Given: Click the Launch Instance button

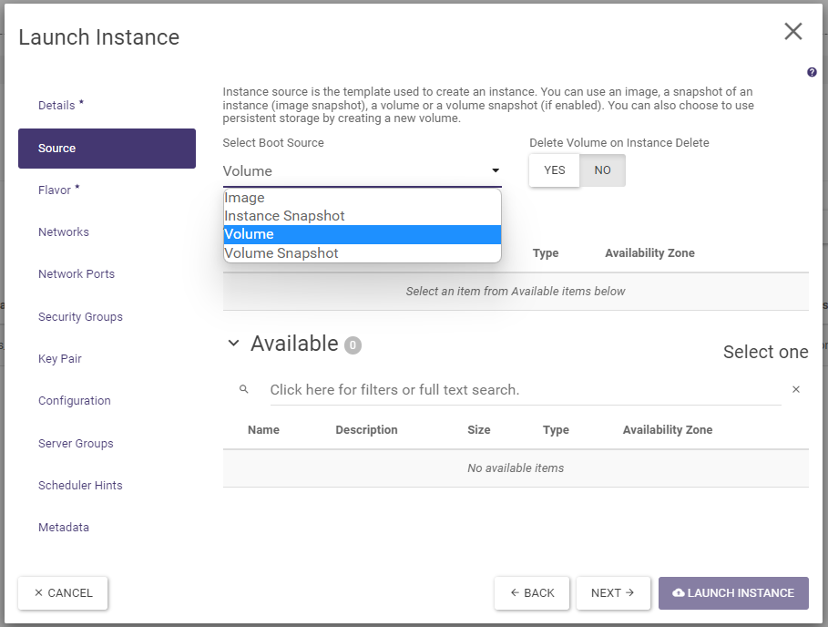Looking at the screenshot, I should tap(733, 592).
